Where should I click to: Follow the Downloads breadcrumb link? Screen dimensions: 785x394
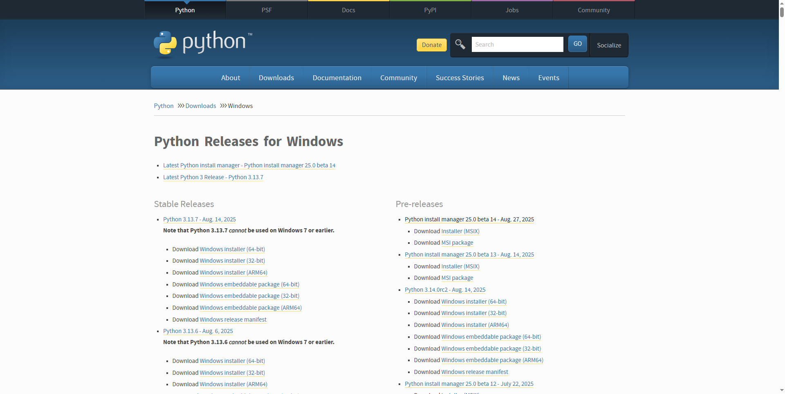pyautogui.click(x=201, y=106)
